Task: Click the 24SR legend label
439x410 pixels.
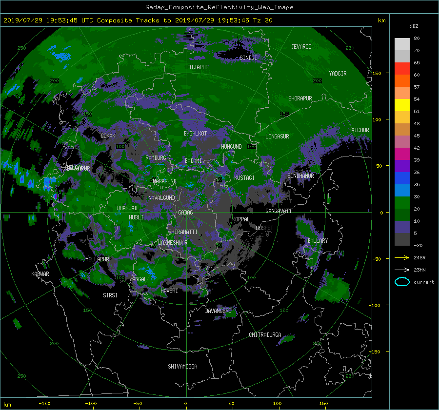Action: click(419, 258)
